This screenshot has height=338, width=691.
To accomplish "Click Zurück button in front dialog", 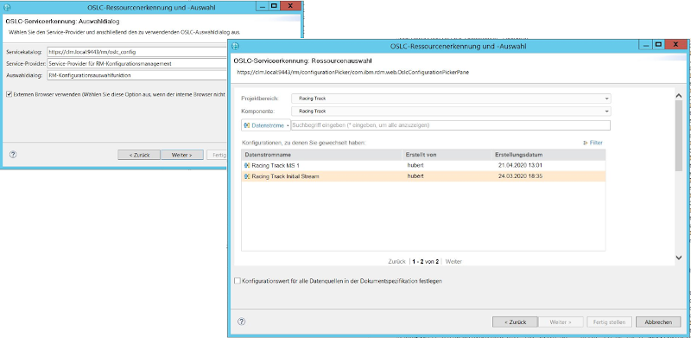I will tap(515, 322).
